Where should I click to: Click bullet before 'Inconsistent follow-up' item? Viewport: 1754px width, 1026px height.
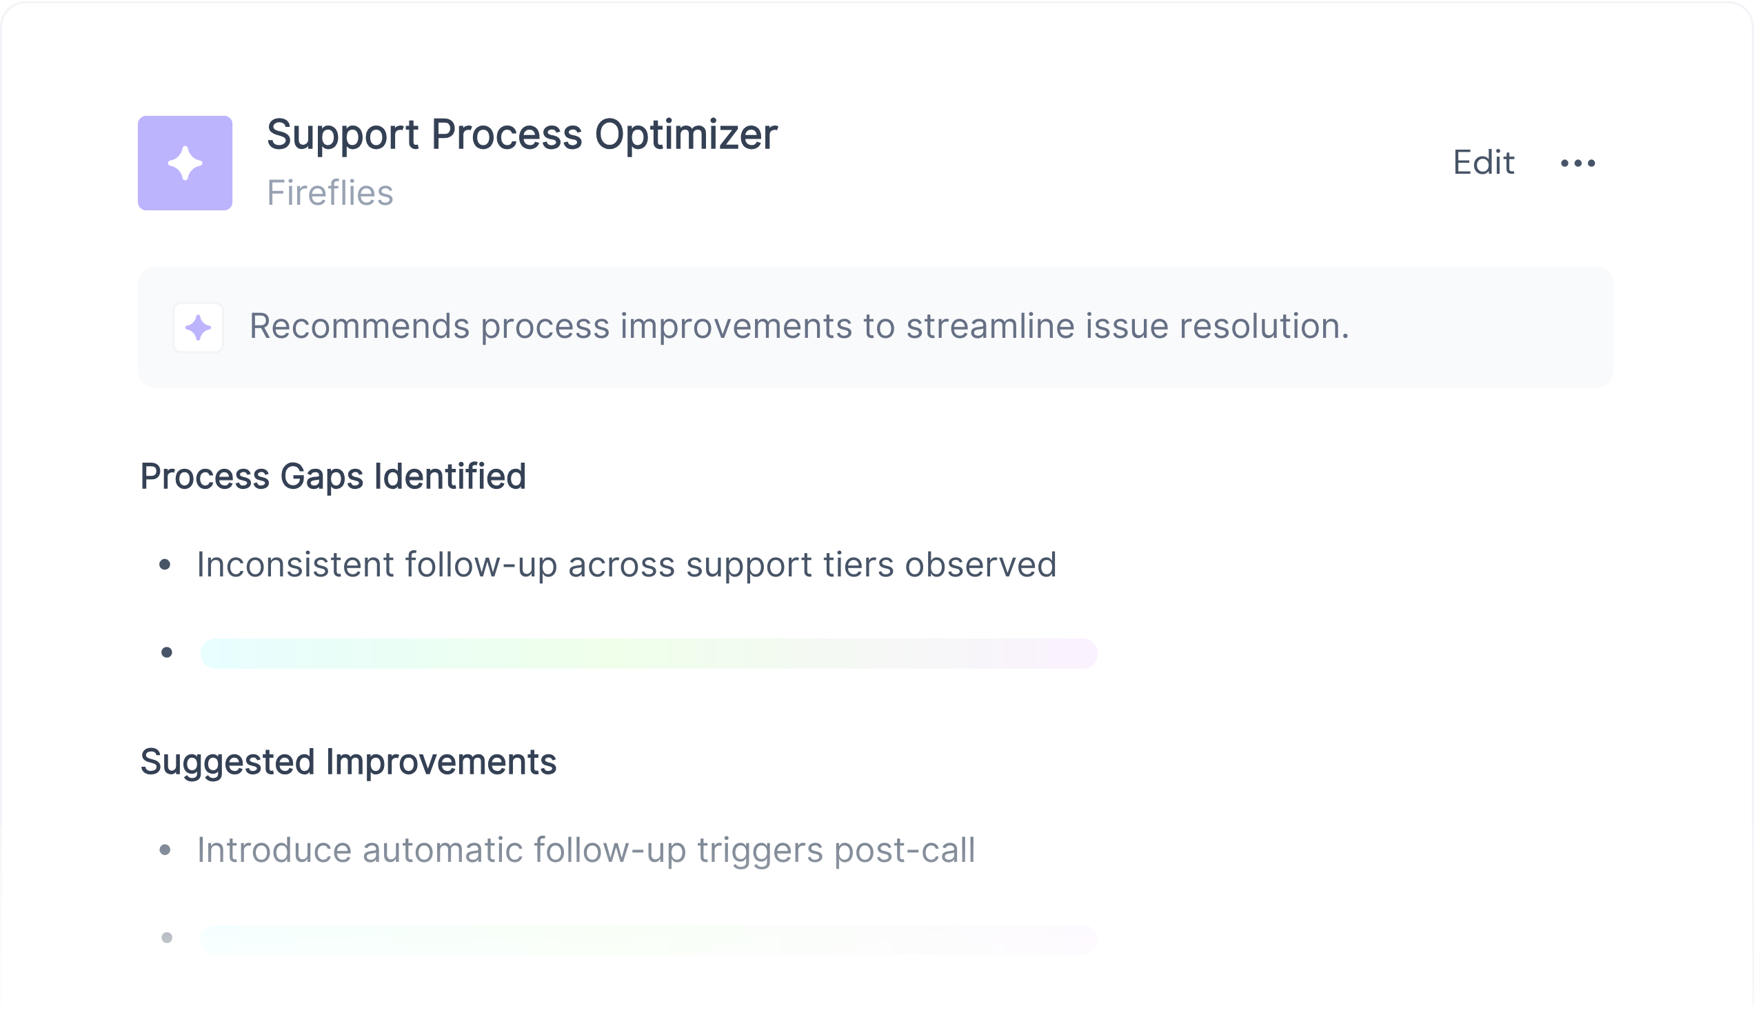[x=165, y=565]
